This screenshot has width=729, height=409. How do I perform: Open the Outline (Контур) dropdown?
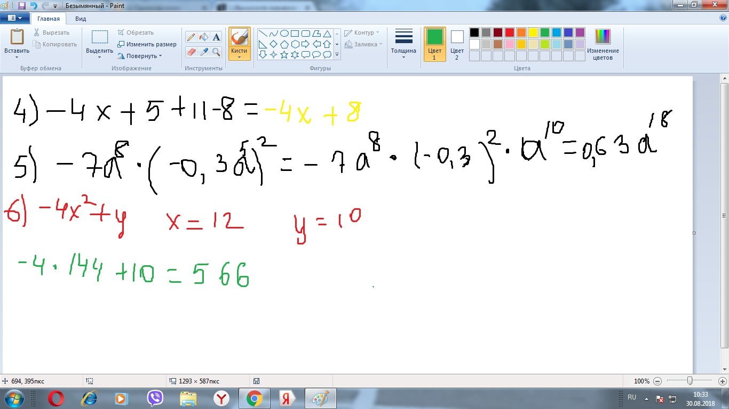pyautogui.click(x=362, y=32)
